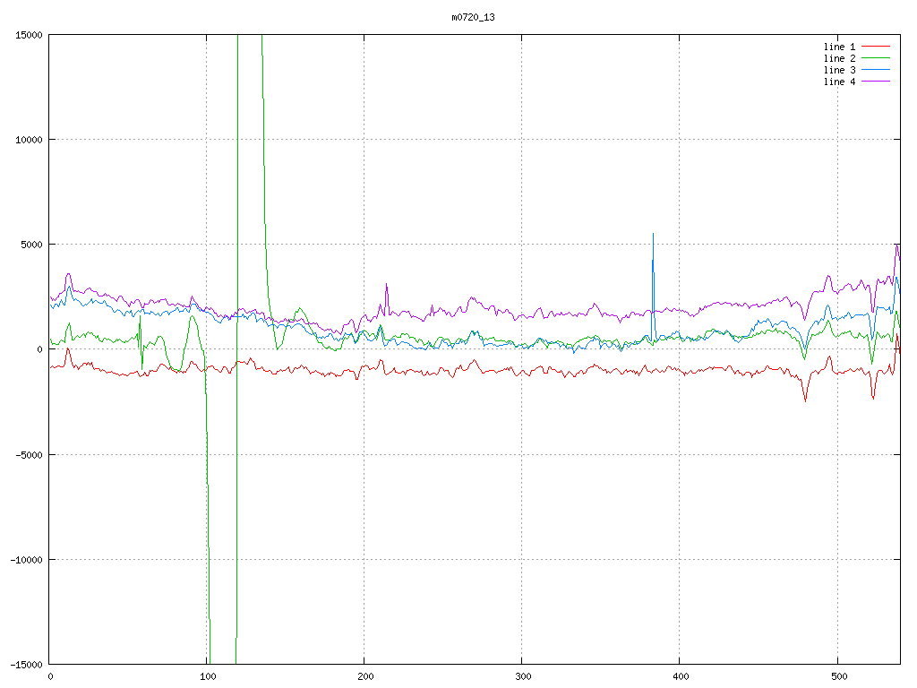
Task: Click the color sample beside 'line 3'
Action: point(877,70)
